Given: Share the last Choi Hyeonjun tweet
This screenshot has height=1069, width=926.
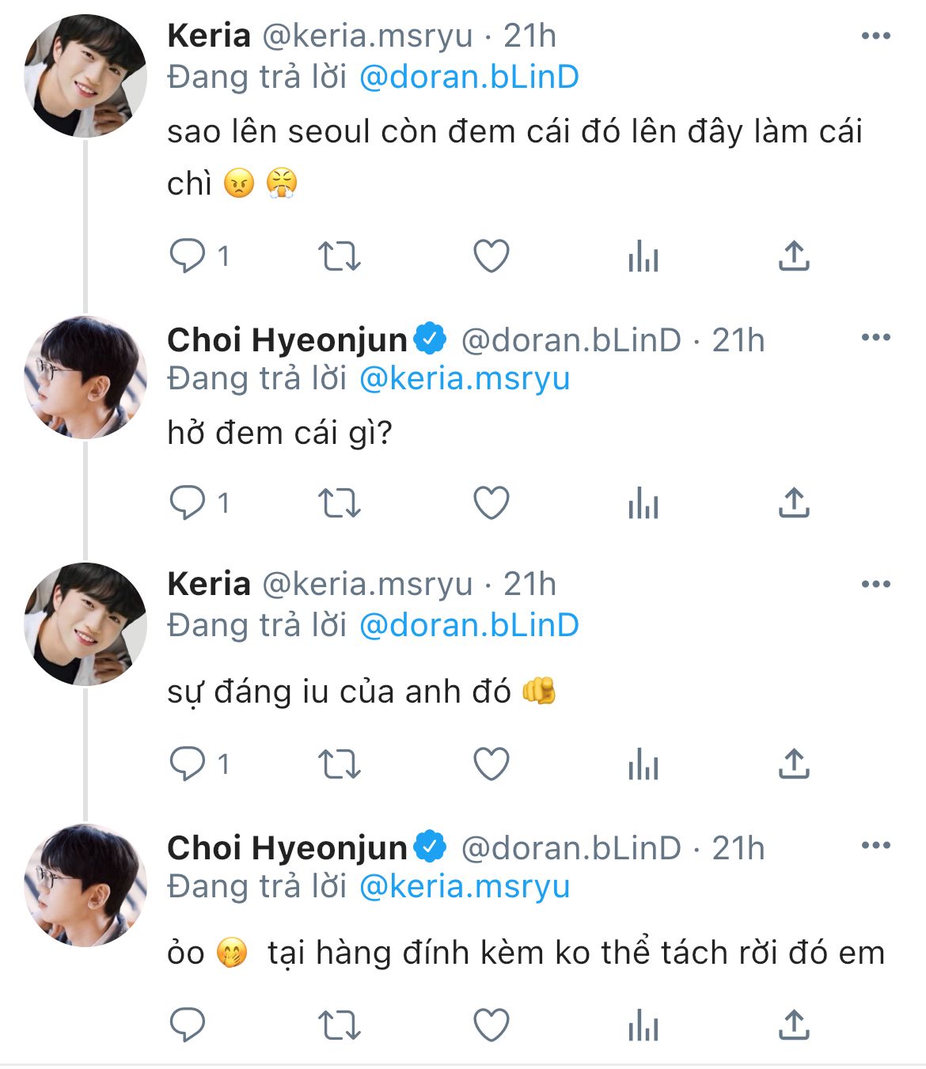Looking at the screenshot, I should click(794, 1025).
